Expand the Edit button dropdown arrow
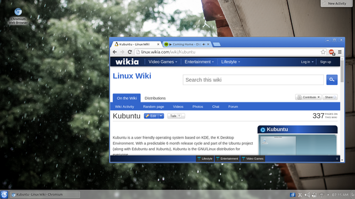The height and width of the screenshot is (199, 355). tap(161, 116)
